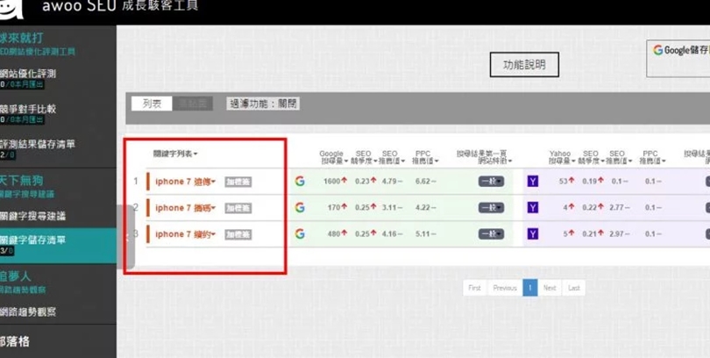The height and width of the screenshot is (358, 710).
Task: Click the Google icon in the iphone 7 續約 row
Action: pos(299,233)
